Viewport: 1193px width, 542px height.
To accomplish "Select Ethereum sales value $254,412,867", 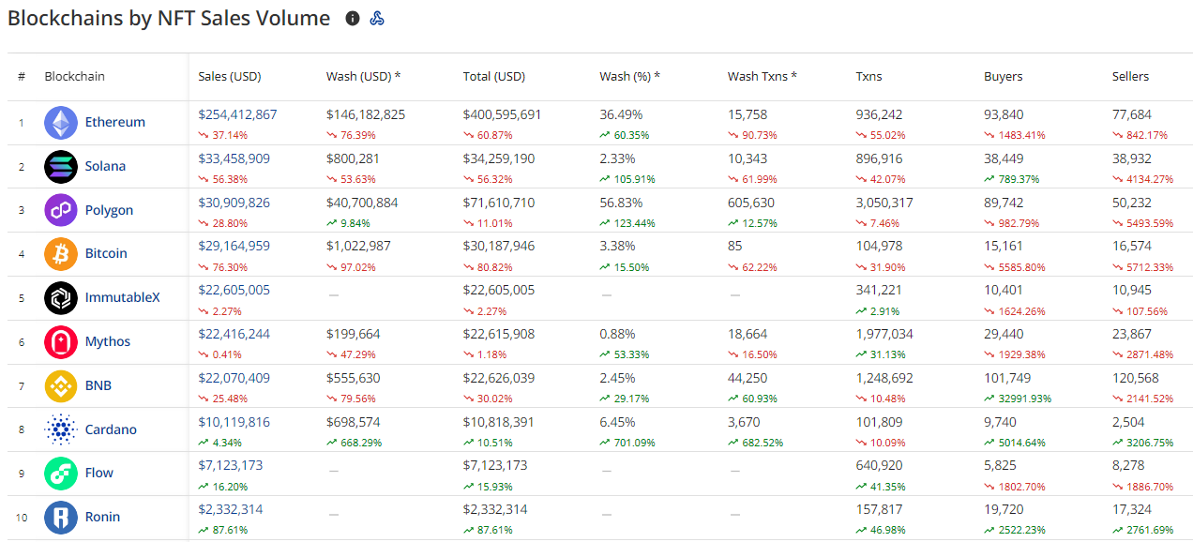I will pyautogui.click(x=238, y=114).
